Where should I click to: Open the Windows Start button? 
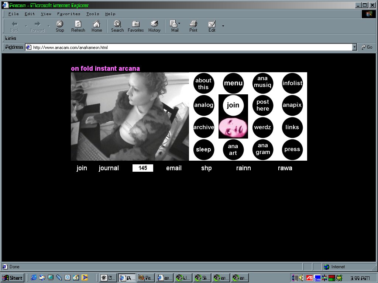tap(13, 278)
